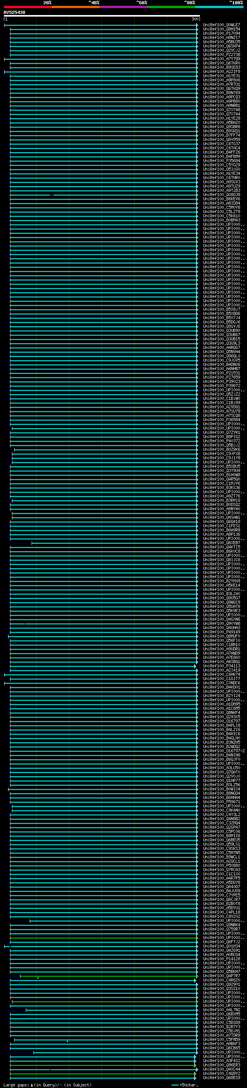Open hit UniRef100_A9NZI7
The width and height of the screenshot is (247, 1088).
(222, 37)
